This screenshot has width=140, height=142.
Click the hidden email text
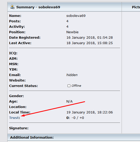[72, 75]
